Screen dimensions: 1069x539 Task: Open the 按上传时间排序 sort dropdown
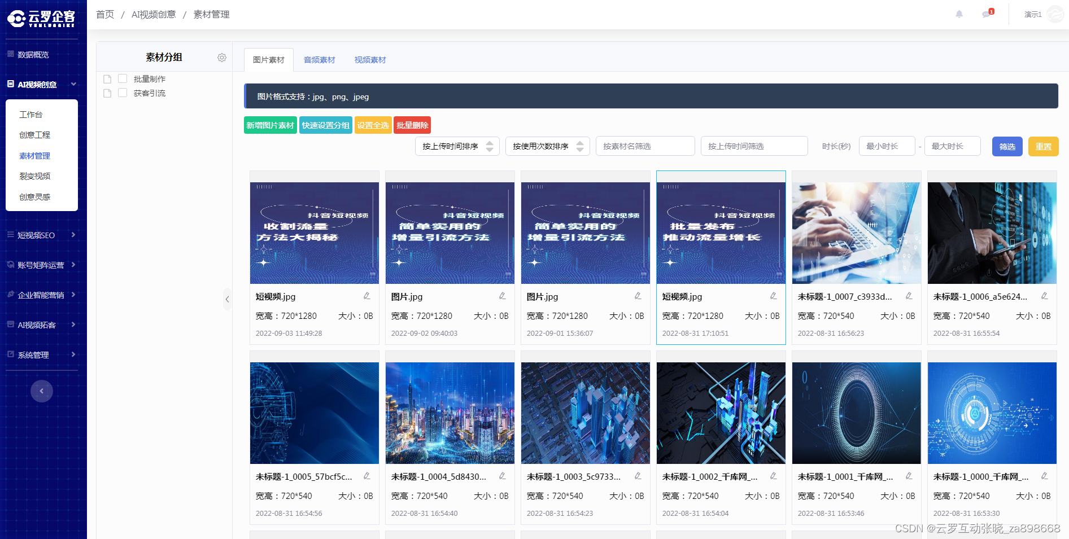click(457, 146)
